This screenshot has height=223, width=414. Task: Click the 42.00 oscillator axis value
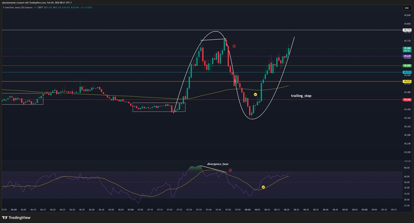pyautogui.click(x=407, y=188)
